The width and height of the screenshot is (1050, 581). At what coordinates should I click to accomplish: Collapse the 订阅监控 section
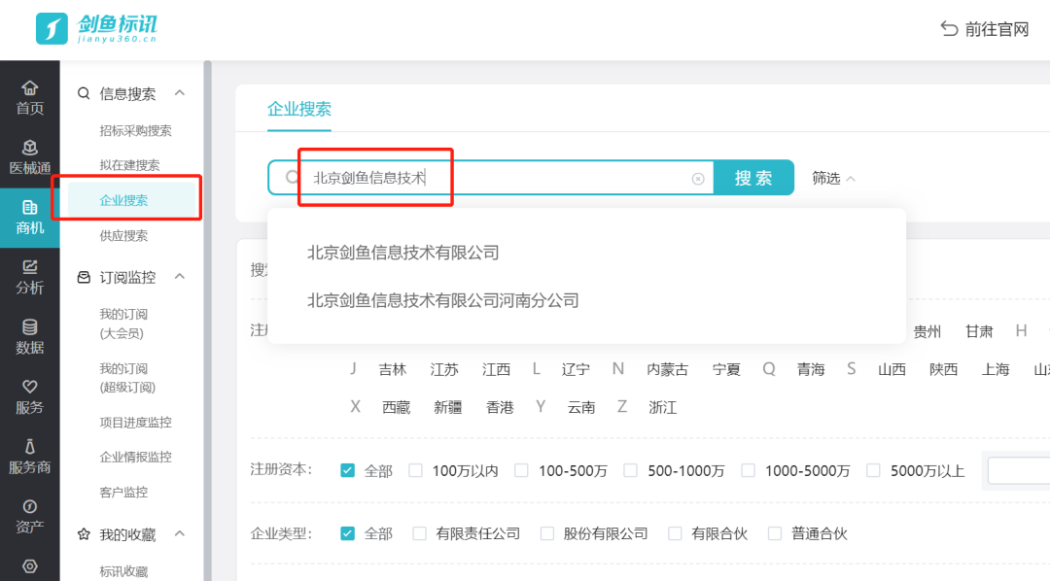click(x=180, y=277)
